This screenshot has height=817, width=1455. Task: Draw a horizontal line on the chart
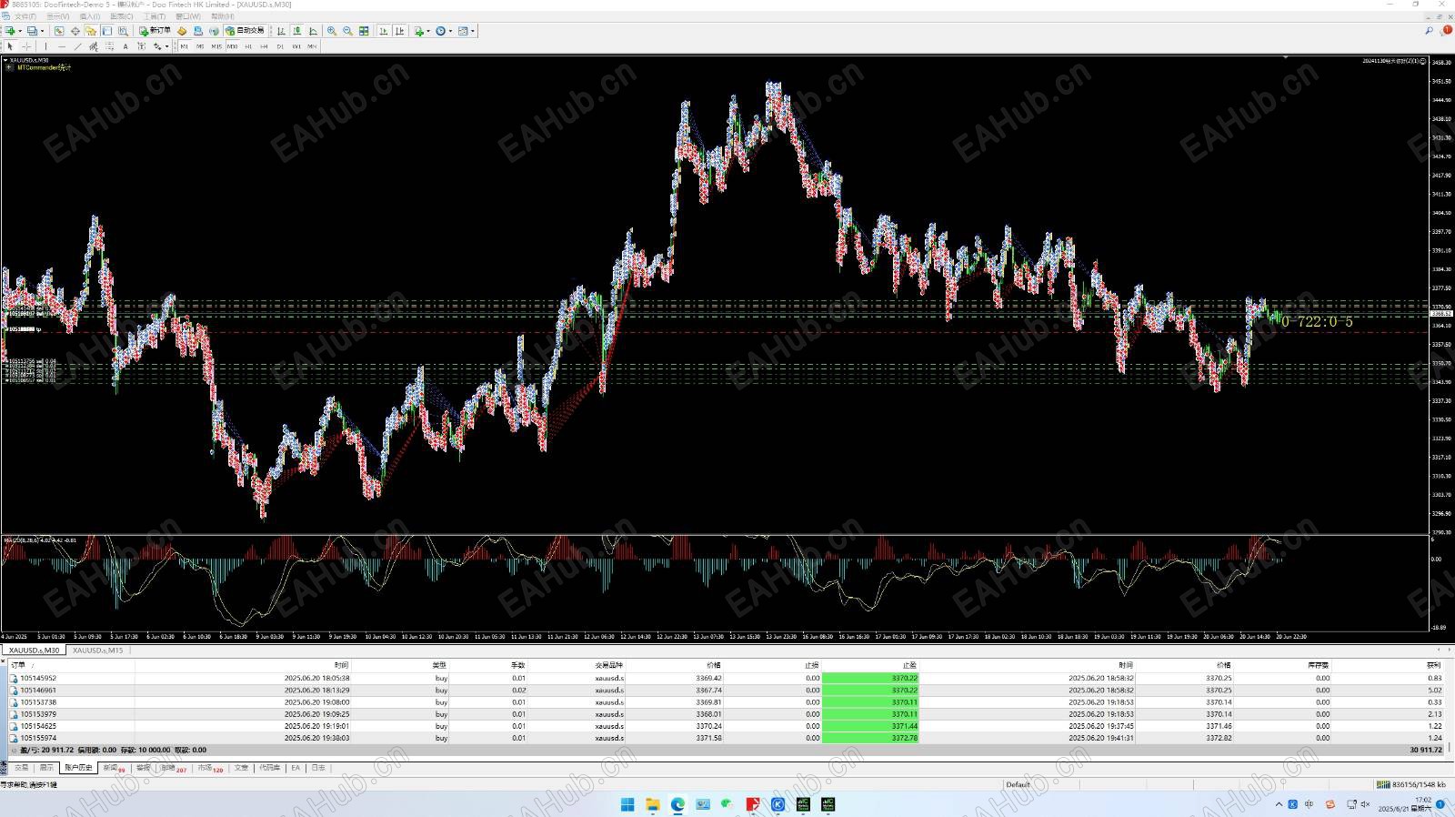(61, 46)
